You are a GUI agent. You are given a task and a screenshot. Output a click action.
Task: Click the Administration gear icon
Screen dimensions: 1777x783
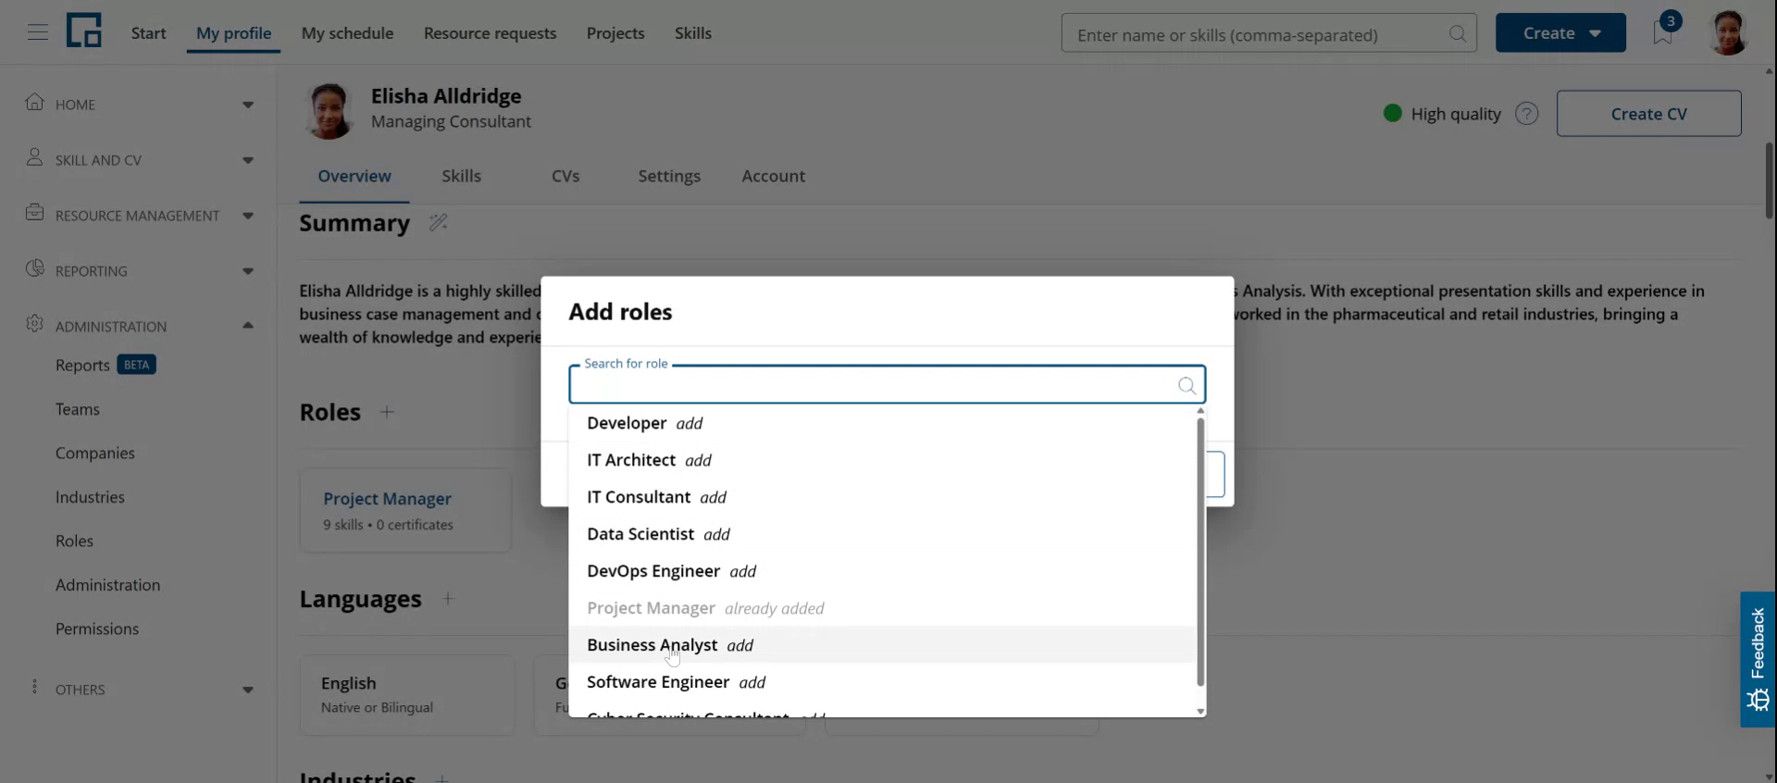34,324
